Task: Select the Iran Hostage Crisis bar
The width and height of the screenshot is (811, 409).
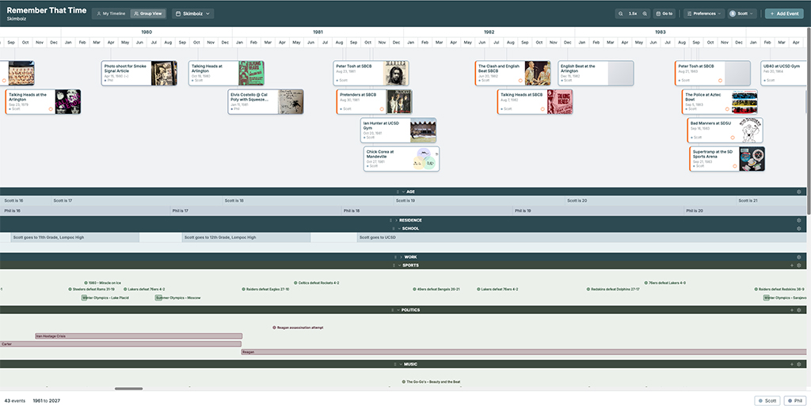Action: click(x=139, y=336)
